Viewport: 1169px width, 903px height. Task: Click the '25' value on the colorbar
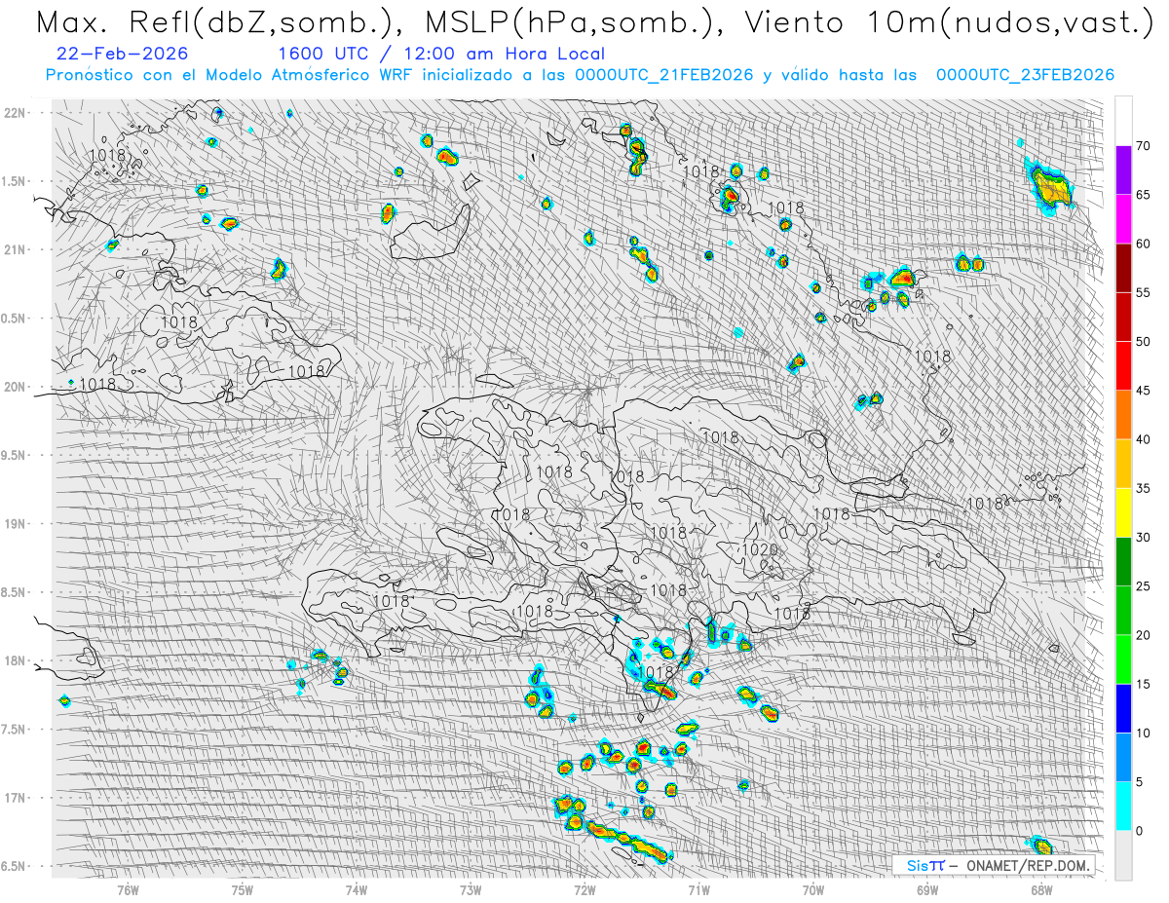point(1143,585)
